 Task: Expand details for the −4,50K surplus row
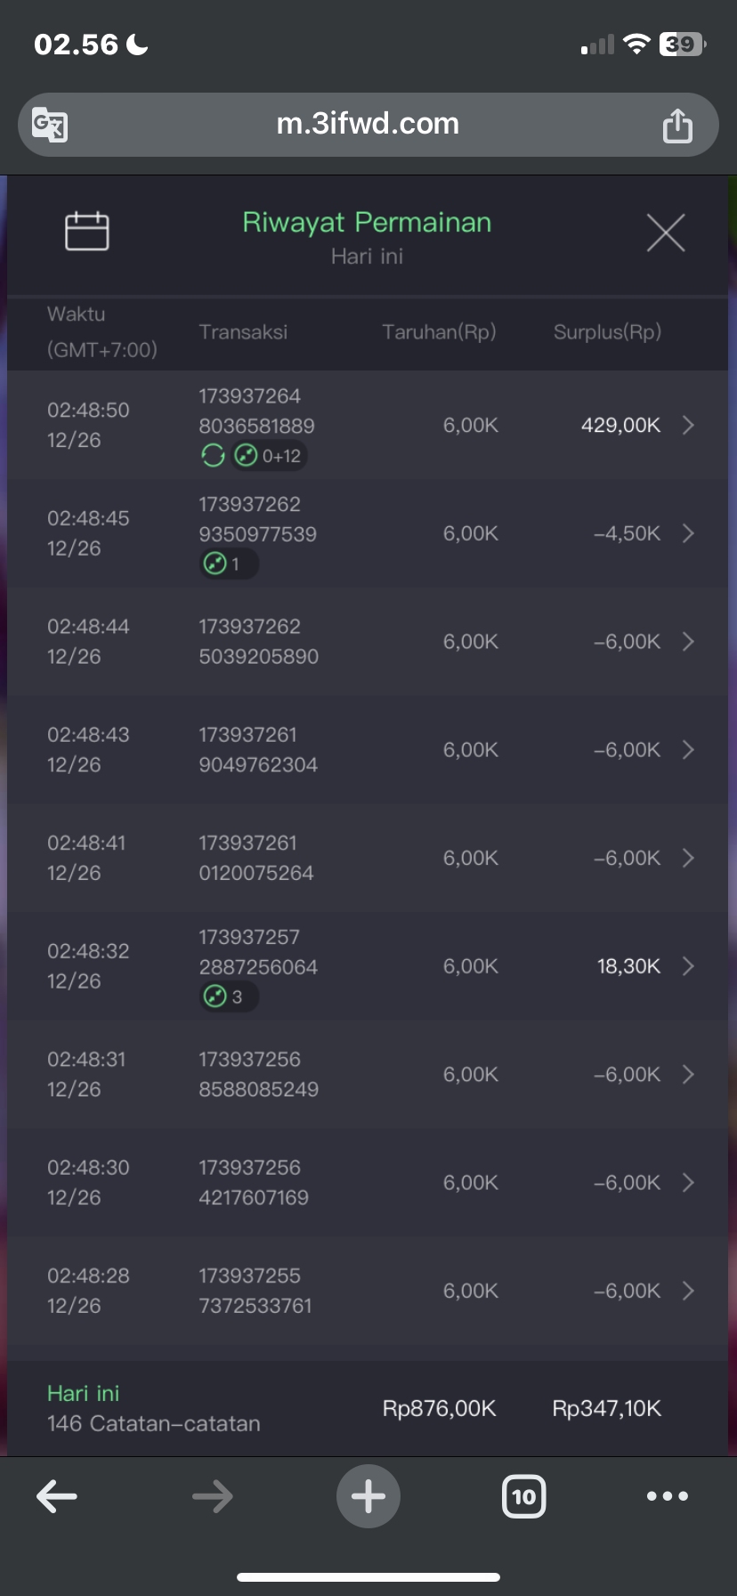(688, 533)
